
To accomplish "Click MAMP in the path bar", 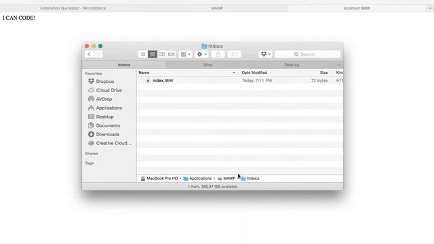I will click(226, 178).
